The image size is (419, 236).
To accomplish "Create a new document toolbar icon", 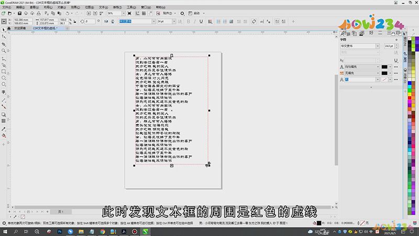I will pyautogui.click(x=4, y=13).
